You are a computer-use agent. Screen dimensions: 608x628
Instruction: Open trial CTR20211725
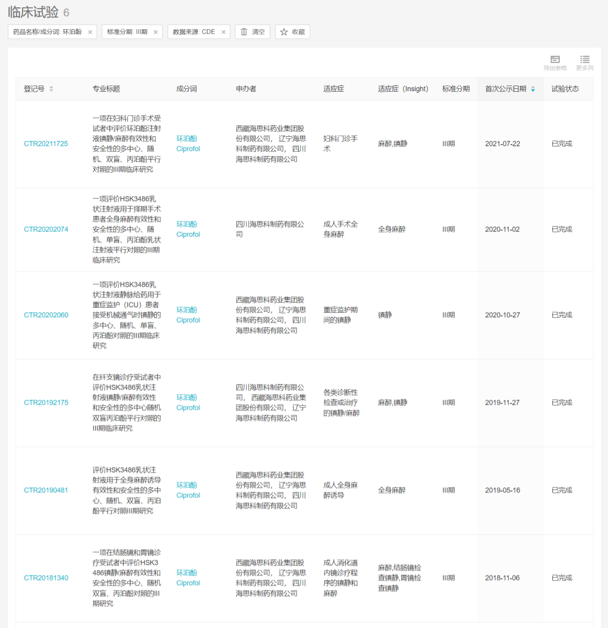click(x=46, y=144)
